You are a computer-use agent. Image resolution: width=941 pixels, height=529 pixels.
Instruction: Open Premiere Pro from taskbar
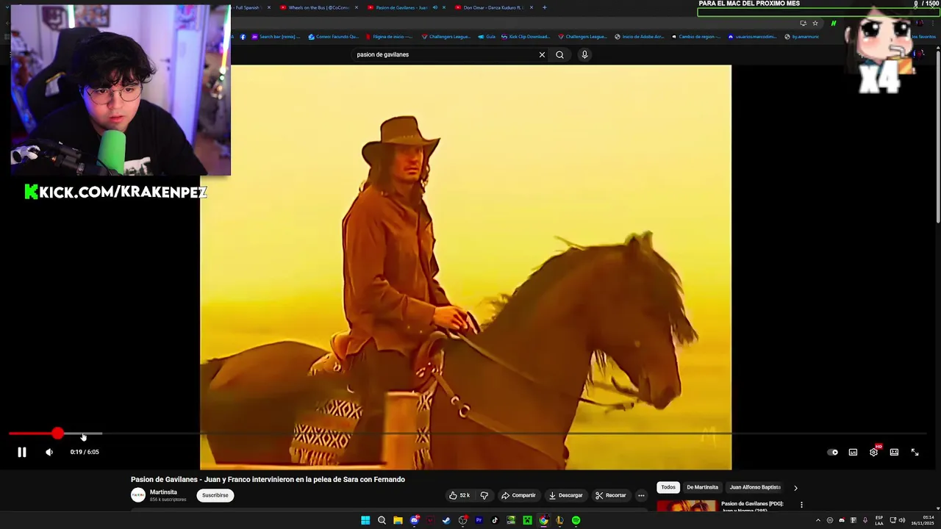(479, 520)
